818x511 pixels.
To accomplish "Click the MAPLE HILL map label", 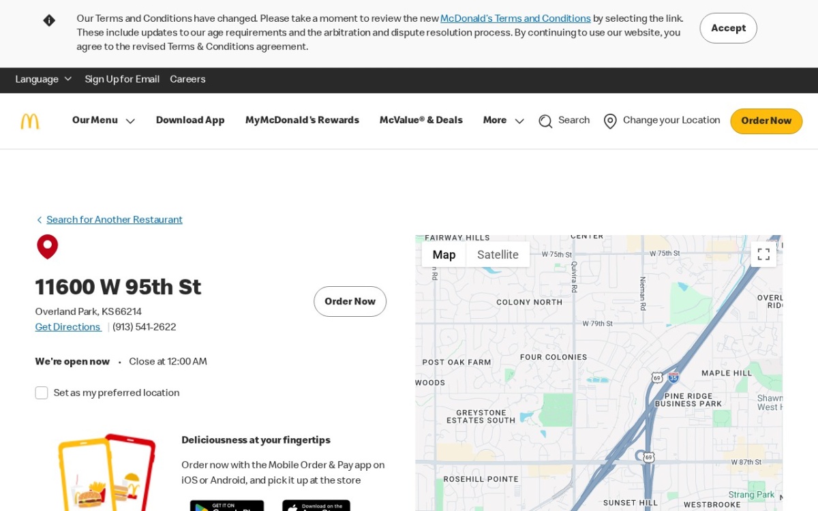I will pyautogui.click(x=727, y=373).
